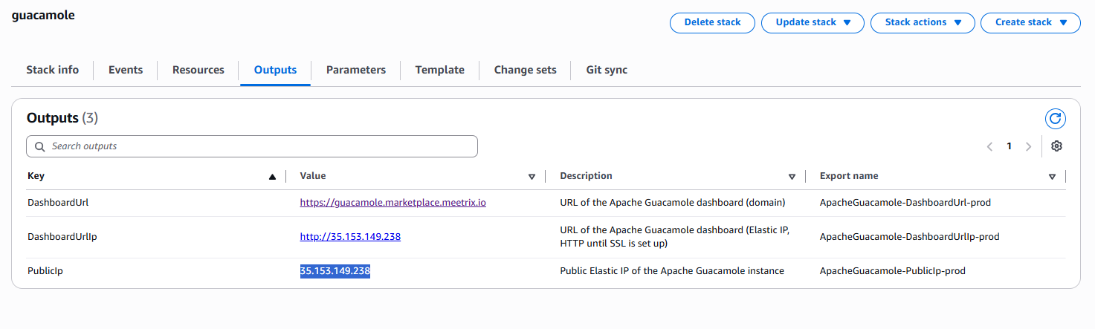
Task: Open the Update stack dropdown
Action: [x=813, y=22]
